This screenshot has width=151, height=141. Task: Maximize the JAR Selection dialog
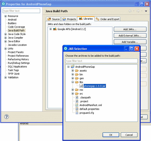(x=131, y=48)
